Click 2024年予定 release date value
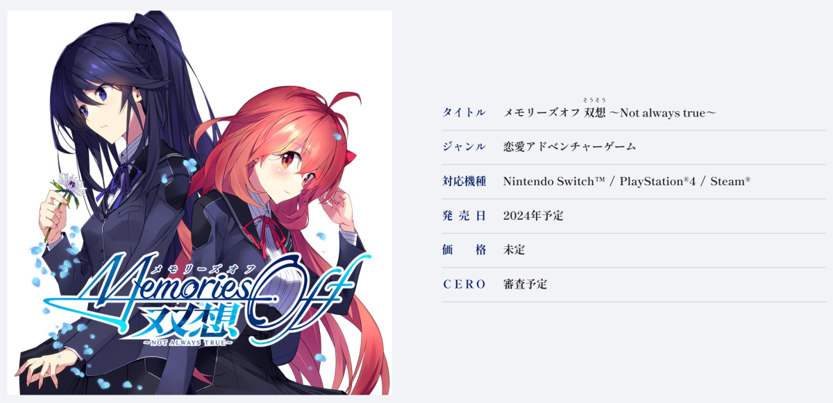This screenshot has height=403, width=833. click(533, 216)
